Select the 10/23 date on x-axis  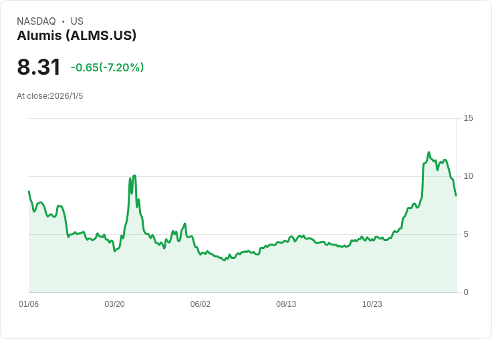[372, 304]
